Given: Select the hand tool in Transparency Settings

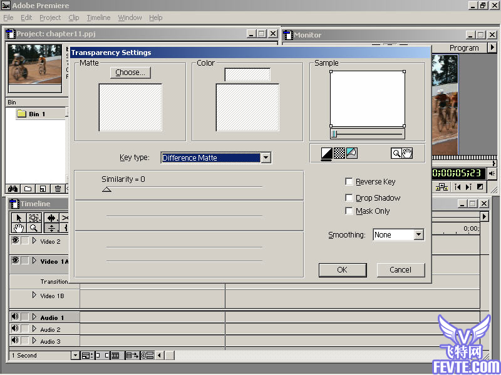Looking at the screenshot, I should coord(408,153).
